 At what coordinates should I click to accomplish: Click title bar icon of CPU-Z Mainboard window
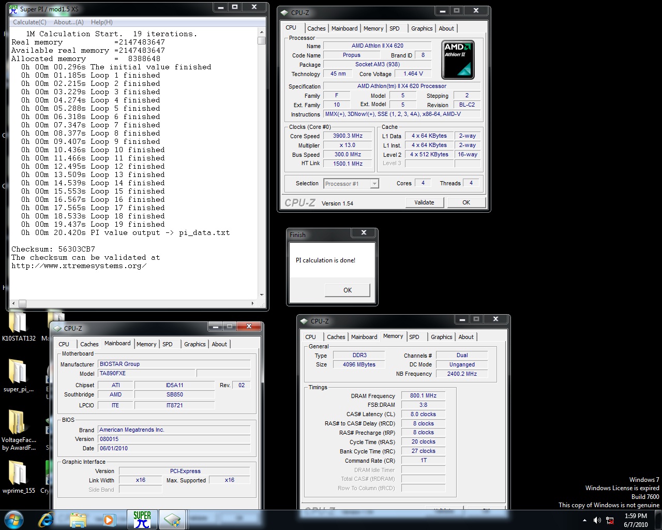pos(56,328)
